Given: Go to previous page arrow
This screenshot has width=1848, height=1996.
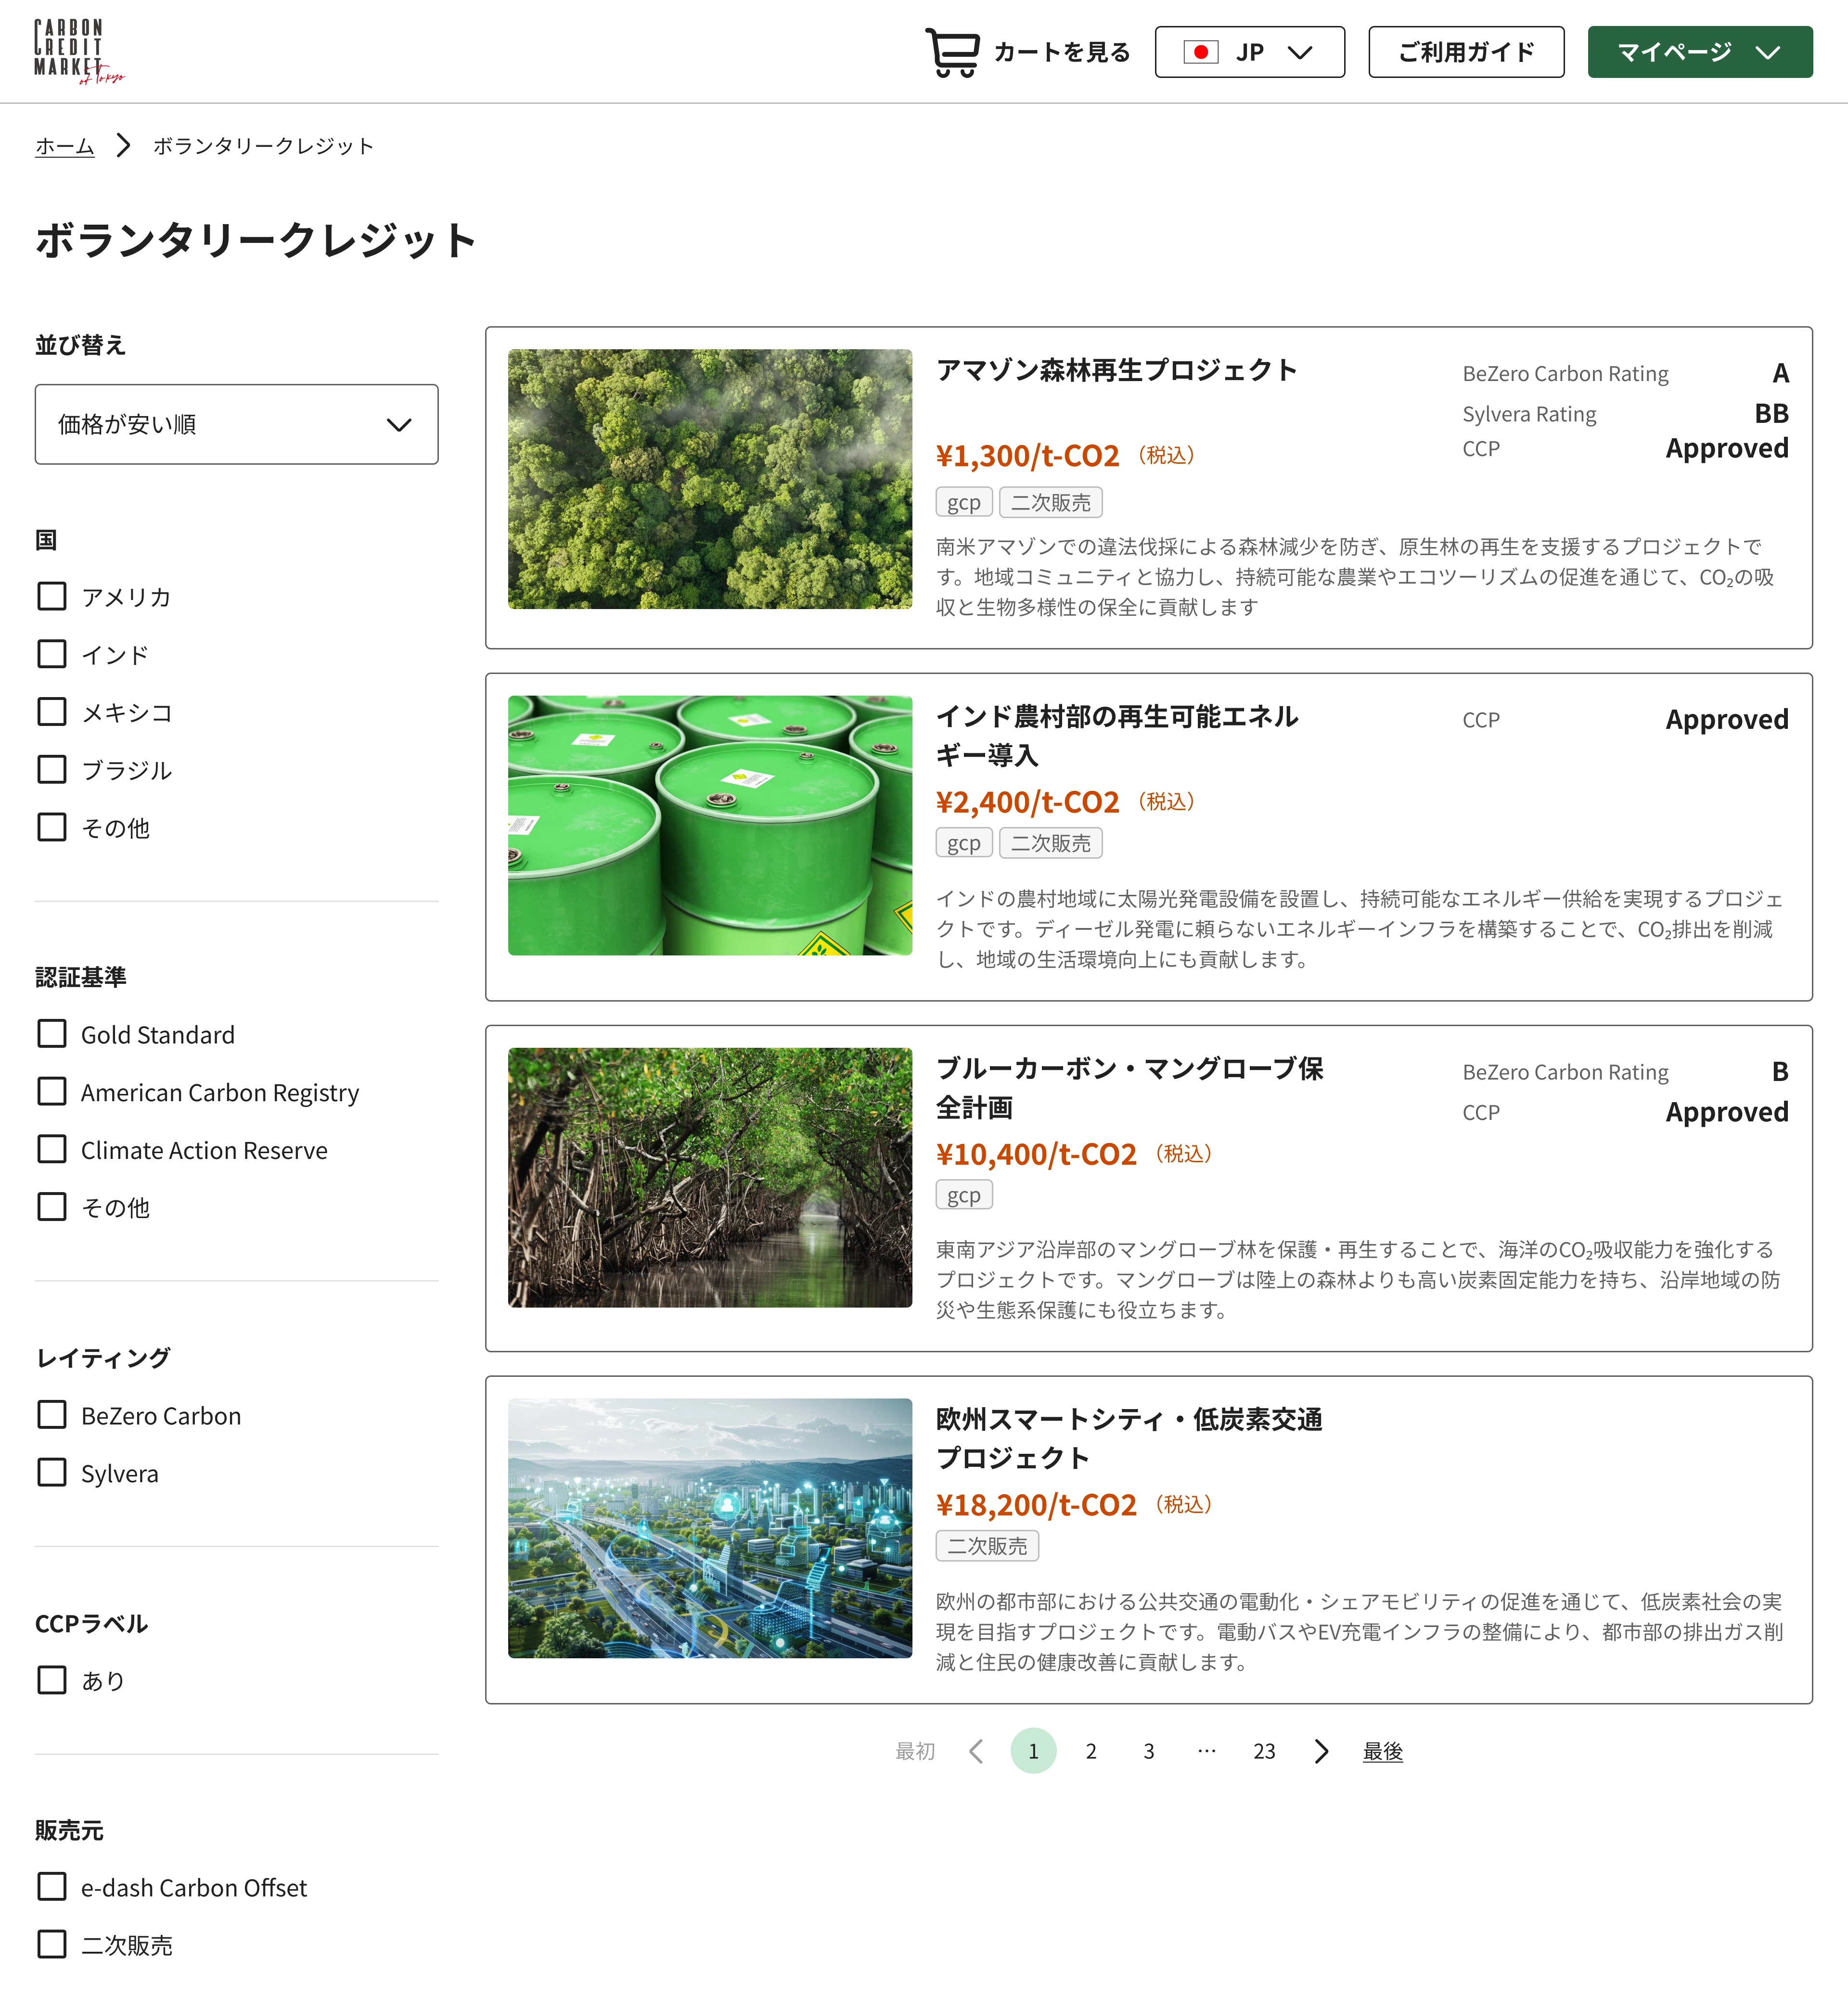Looking at the screenshot, I should (x=976, y=1751).
